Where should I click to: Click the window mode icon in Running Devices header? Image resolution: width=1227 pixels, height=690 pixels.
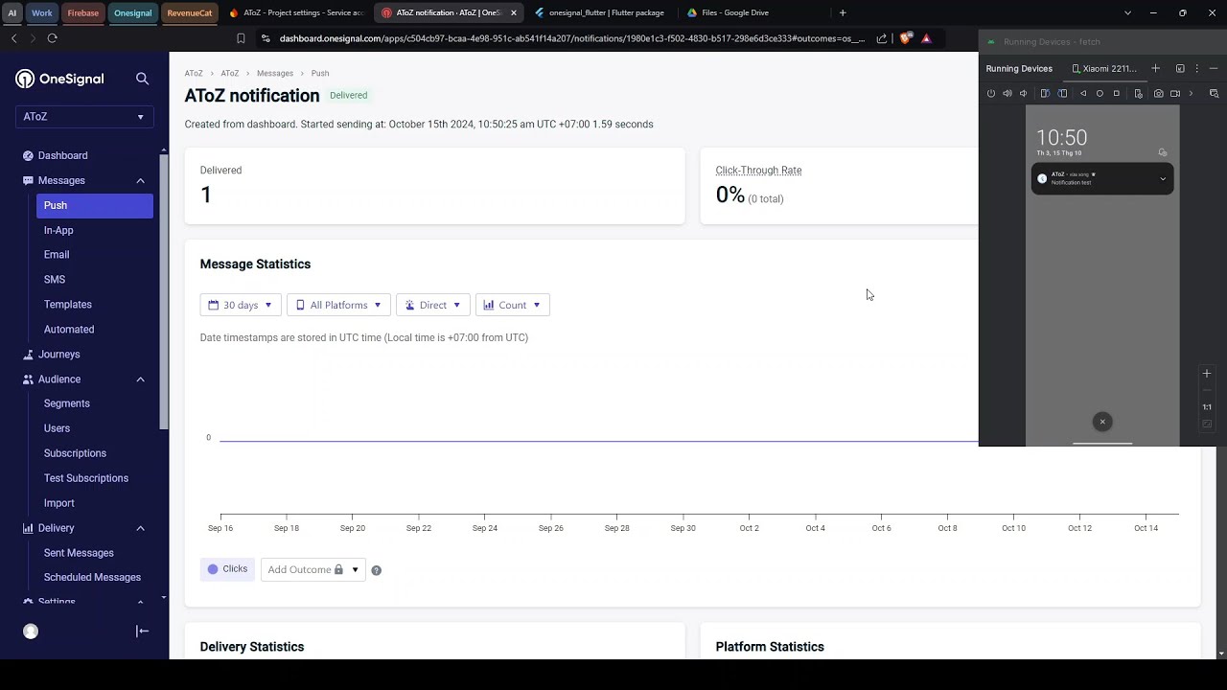[1180, 68]
